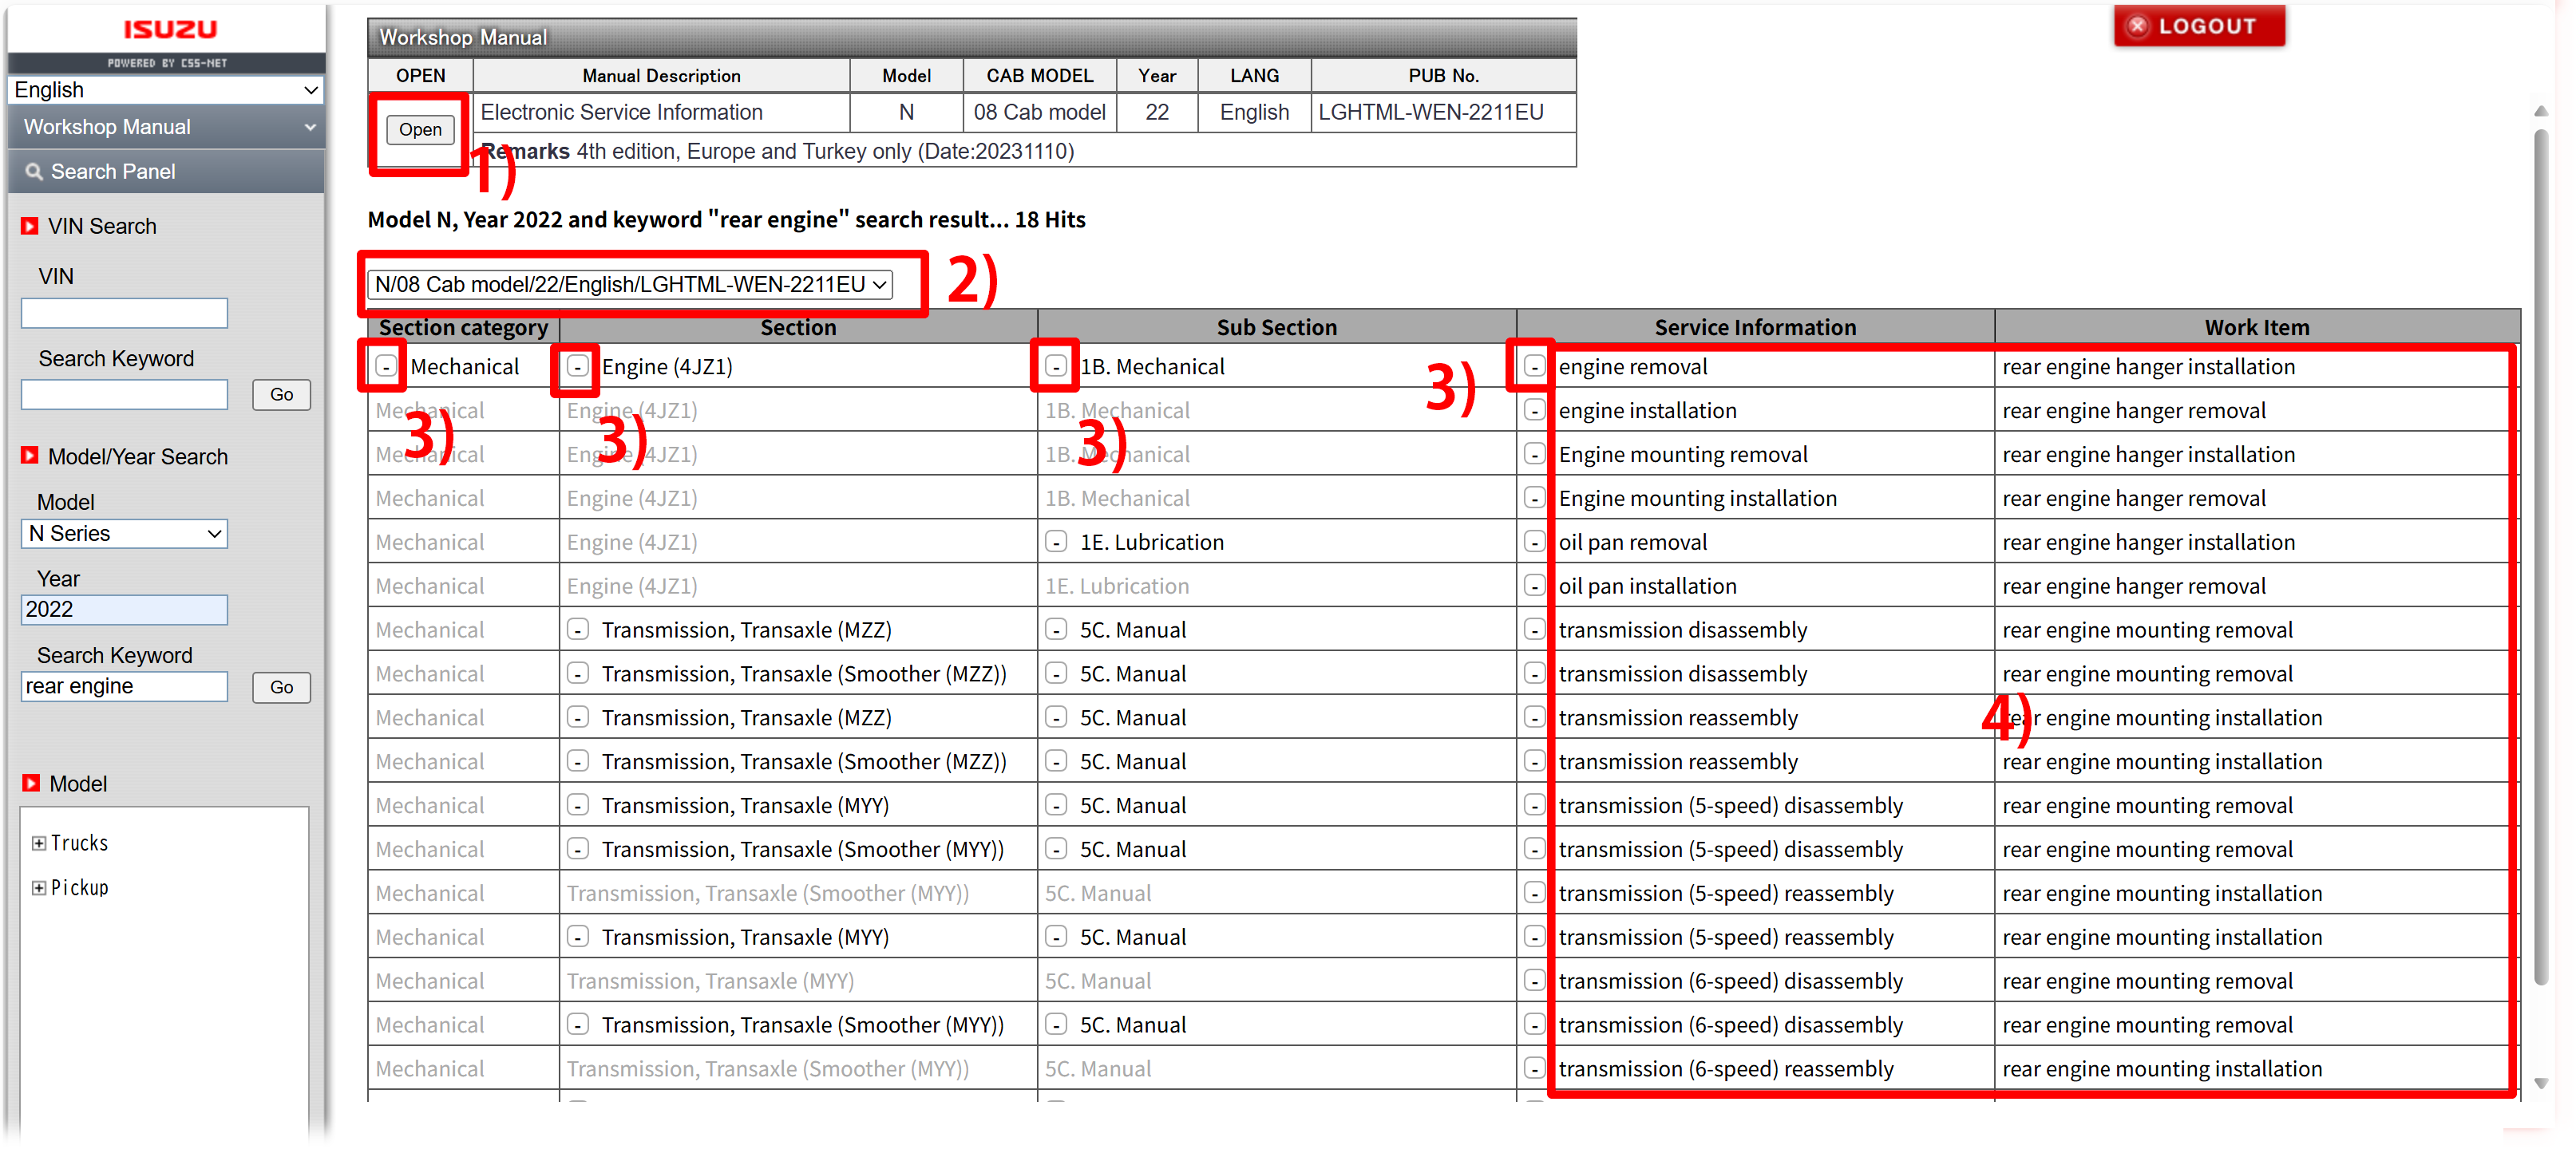Collapse the Engine (4JZ1) section icon
The width and height of the screenshot is (2576, 1149).
tap(577, 367)
